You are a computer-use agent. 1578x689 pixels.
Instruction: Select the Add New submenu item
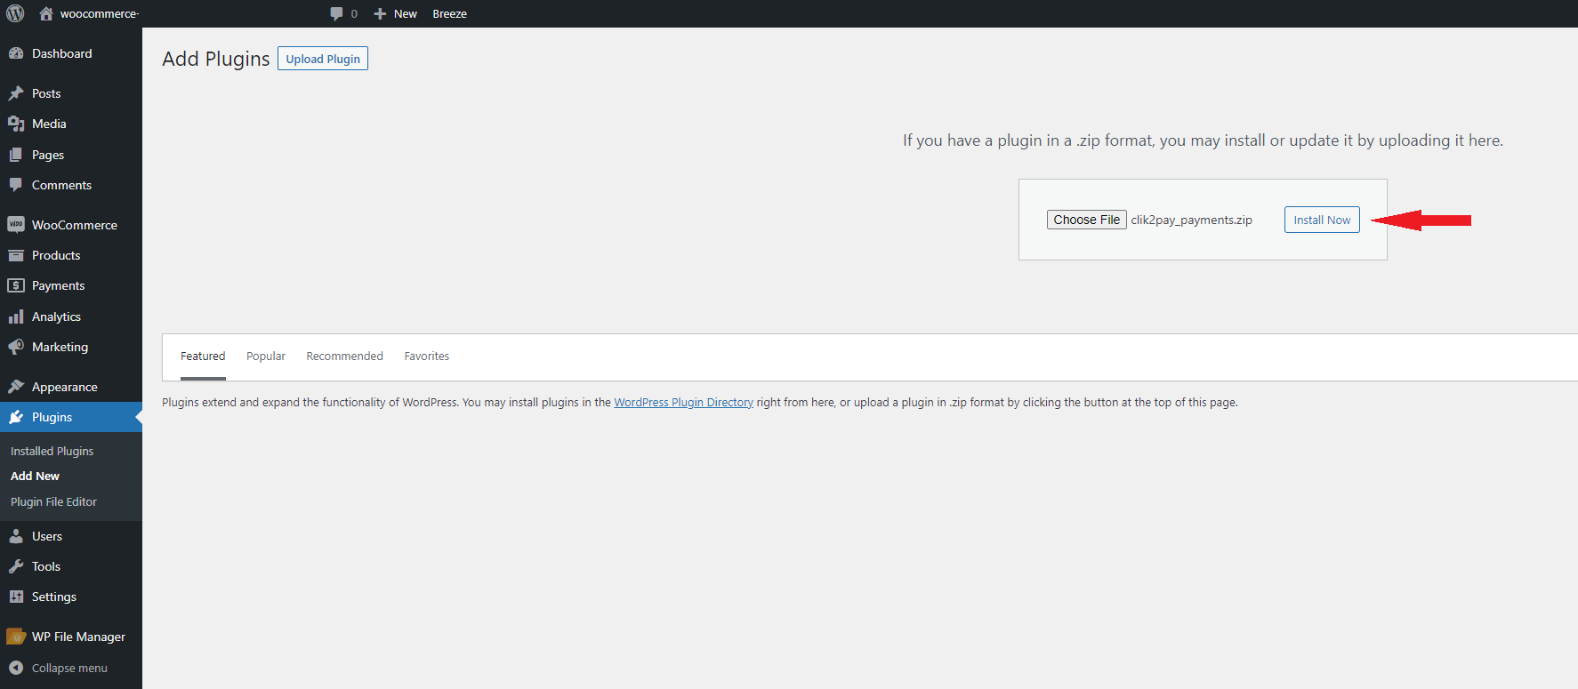pos(36,477)
